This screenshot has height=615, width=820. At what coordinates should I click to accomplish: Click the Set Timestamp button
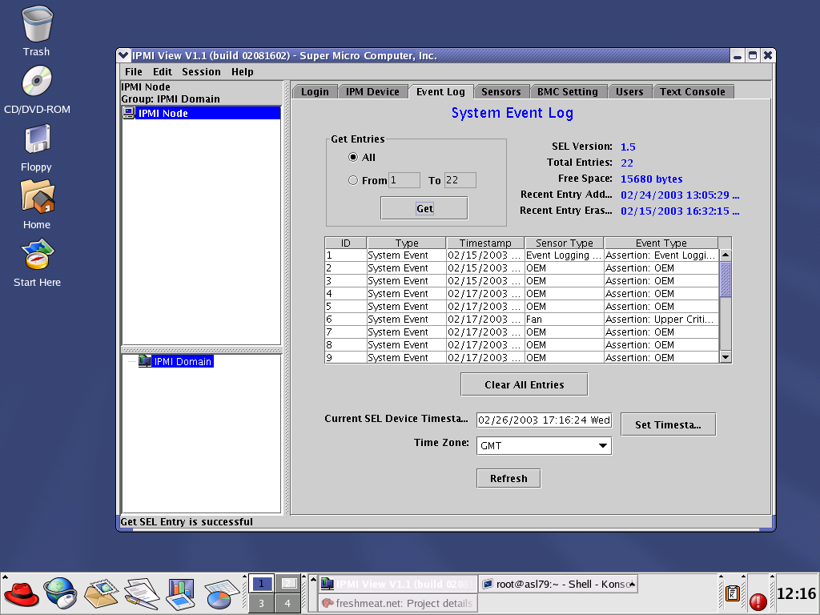pos(668,424)
